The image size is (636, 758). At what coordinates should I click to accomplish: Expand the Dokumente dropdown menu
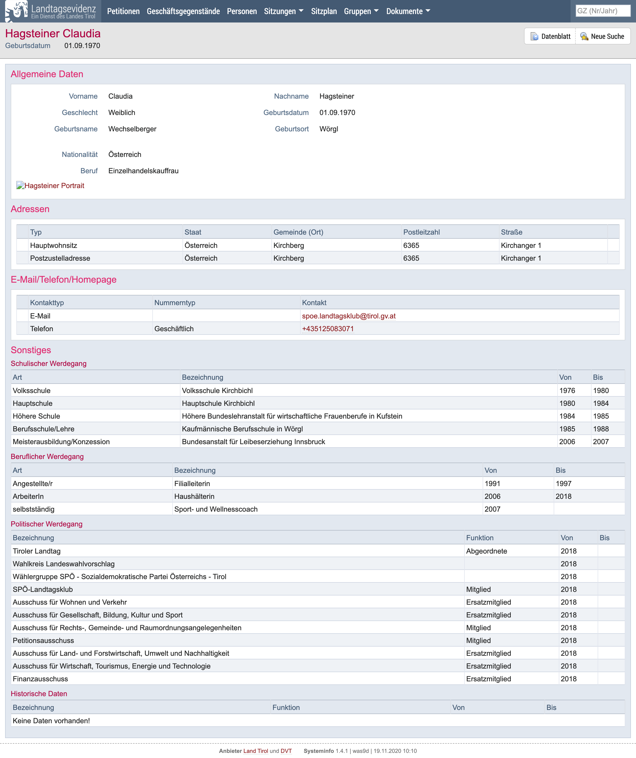click(408, 11)
